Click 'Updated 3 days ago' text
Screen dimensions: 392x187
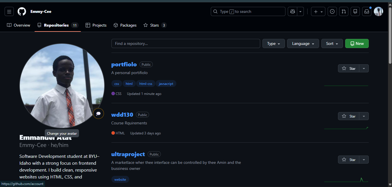click(x=145, y=133)
